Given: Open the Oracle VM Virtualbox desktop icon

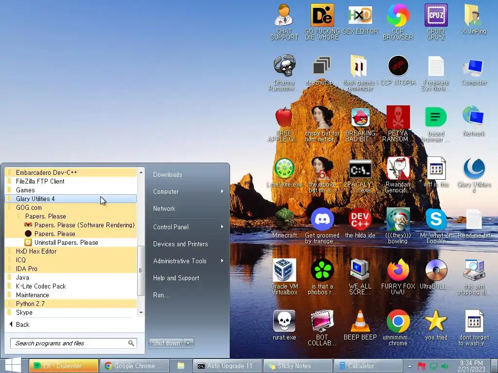Looking at the screenshot, I should (x=284, y=277).
